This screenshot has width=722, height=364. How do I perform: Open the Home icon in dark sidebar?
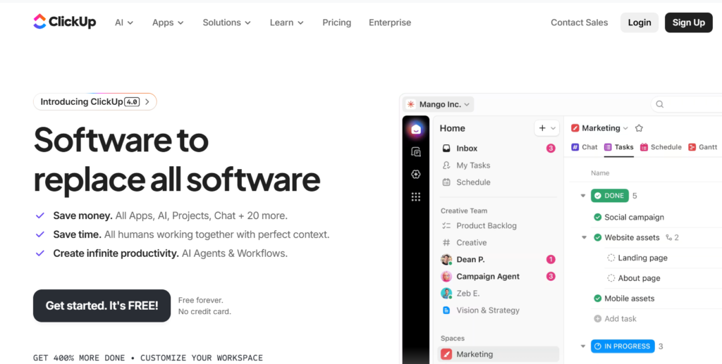tap(416, 129)
